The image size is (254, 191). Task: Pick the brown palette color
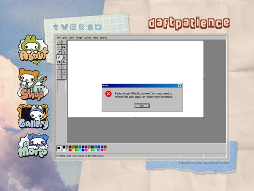pos(105,147)
